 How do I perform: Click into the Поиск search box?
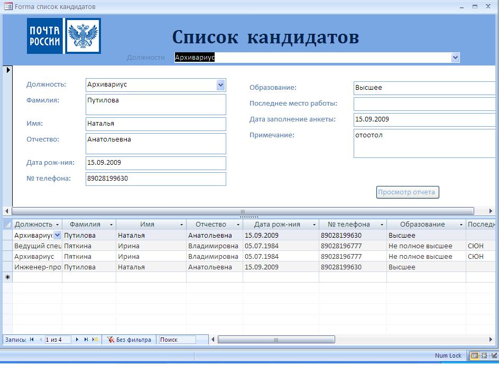tap(177, 340)
